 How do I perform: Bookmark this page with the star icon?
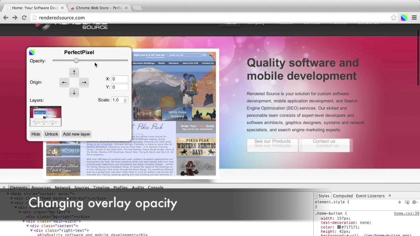394,18
